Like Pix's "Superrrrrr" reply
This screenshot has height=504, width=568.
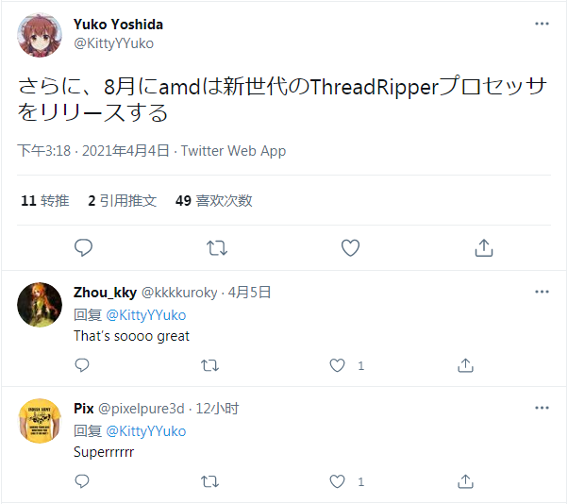pos(338,481)
